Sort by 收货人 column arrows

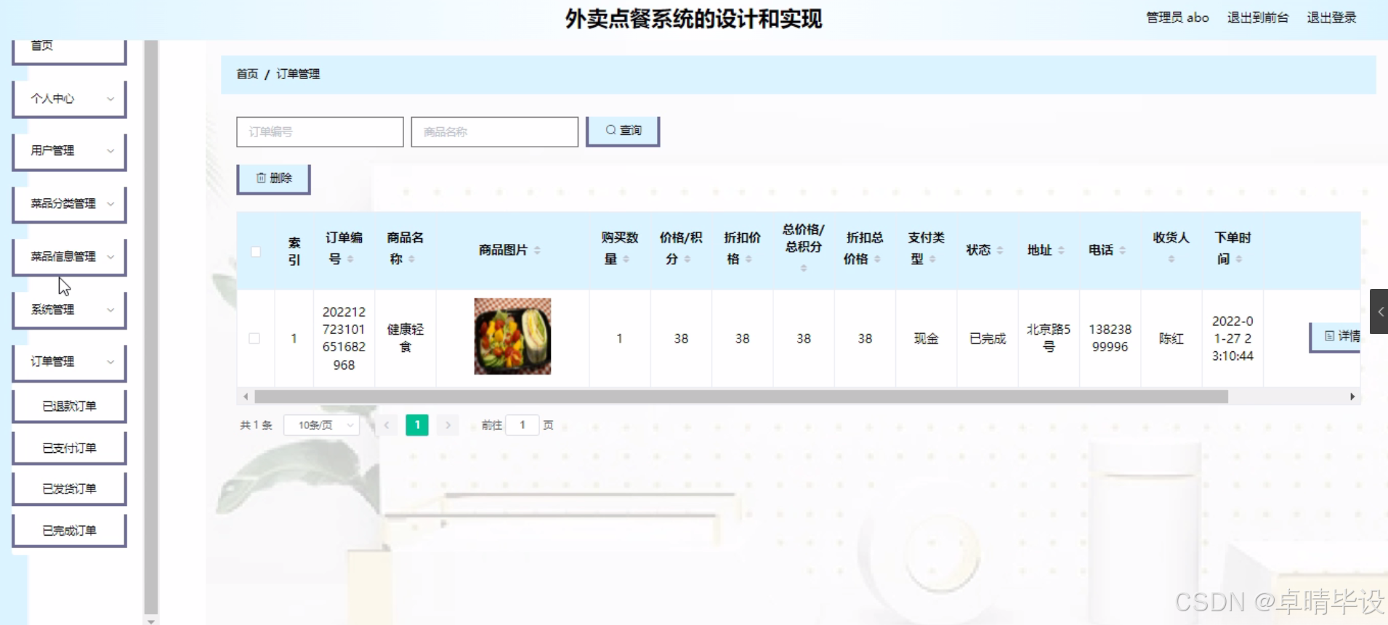click(x=1171, y=259)
